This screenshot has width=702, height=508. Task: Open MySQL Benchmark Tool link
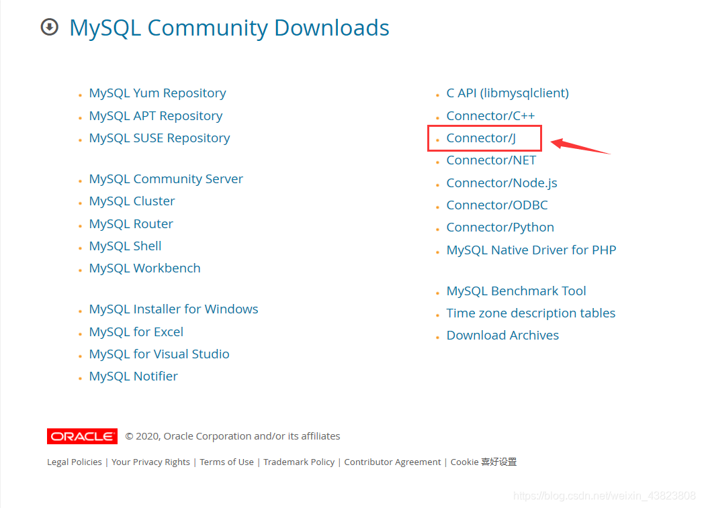pos(516,291)
